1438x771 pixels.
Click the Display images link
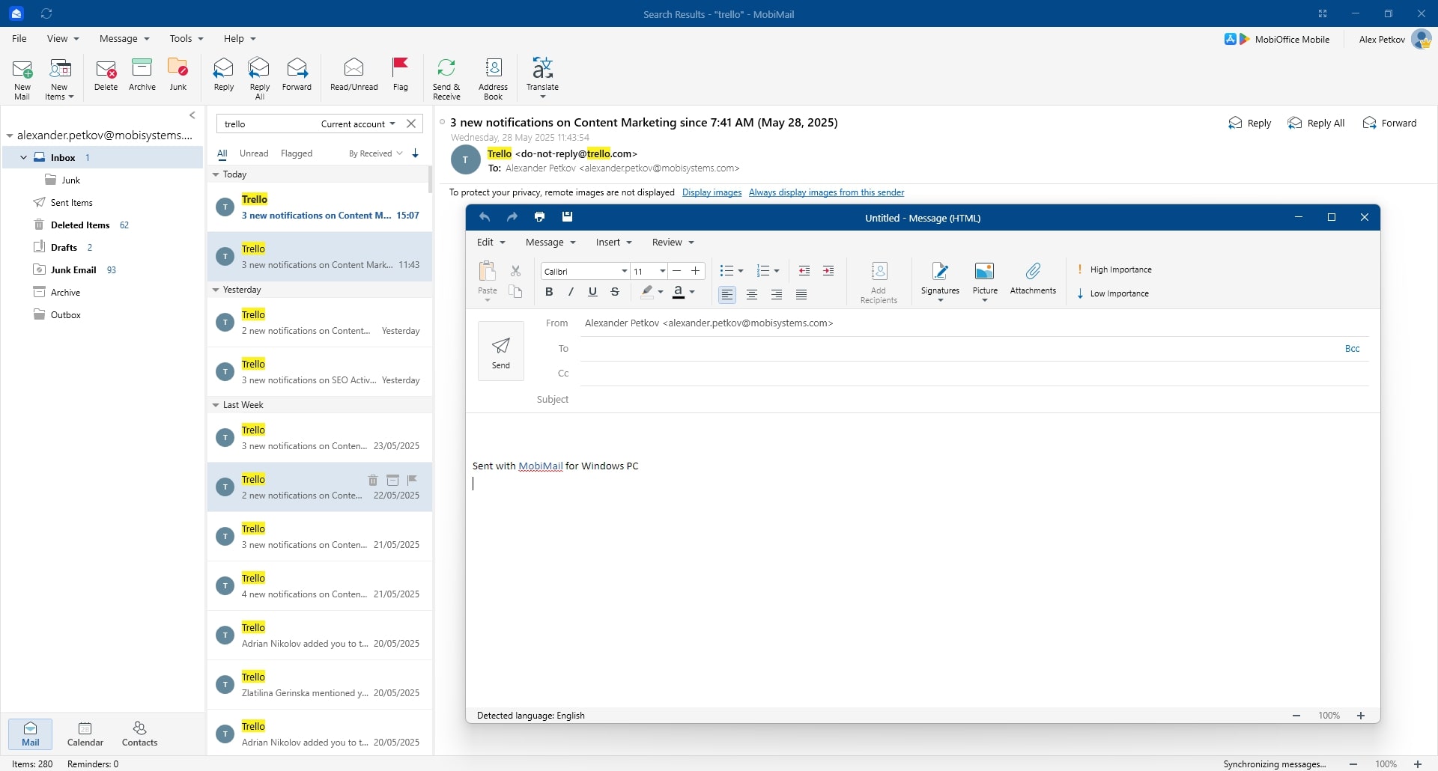[712, 192]
